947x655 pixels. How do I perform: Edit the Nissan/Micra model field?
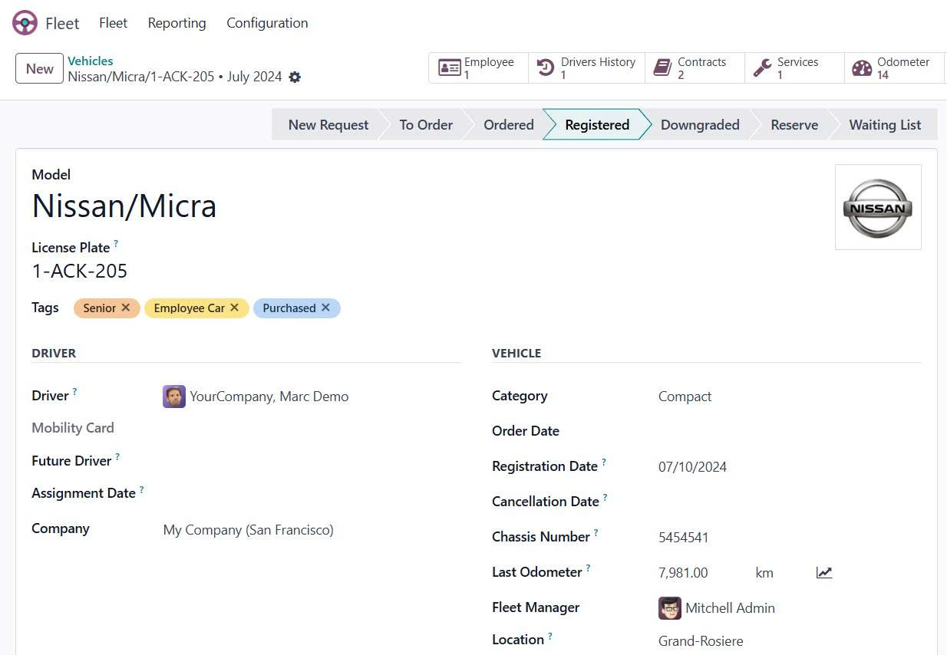124,206
